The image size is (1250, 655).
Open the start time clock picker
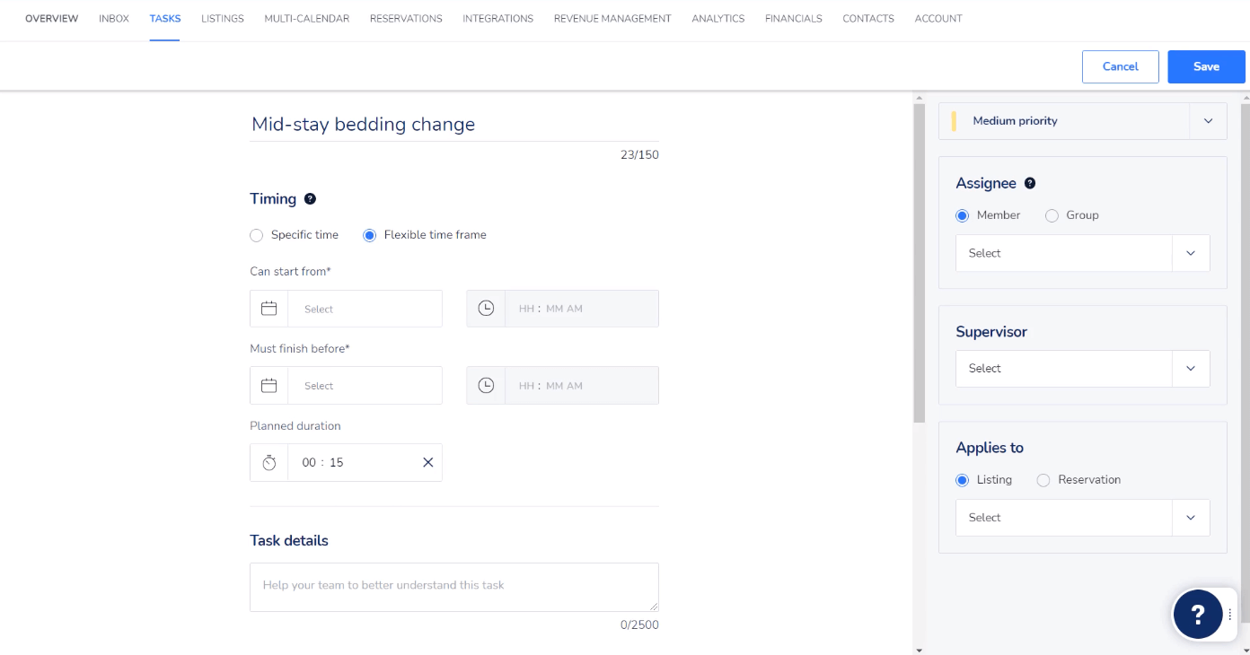tap(486, 308)
